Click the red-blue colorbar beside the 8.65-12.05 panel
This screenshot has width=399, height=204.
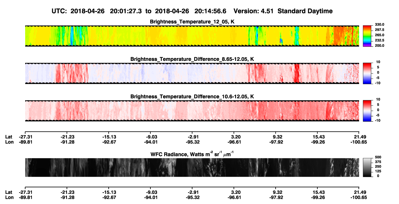click(x=367, y=73)
